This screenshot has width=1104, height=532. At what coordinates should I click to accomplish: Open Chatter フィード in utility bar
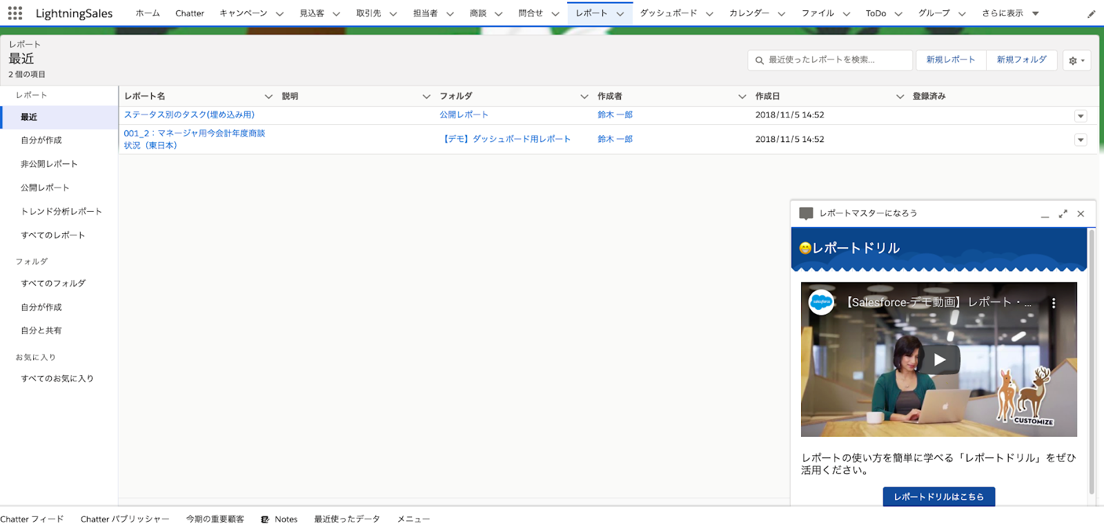(32, 520)
